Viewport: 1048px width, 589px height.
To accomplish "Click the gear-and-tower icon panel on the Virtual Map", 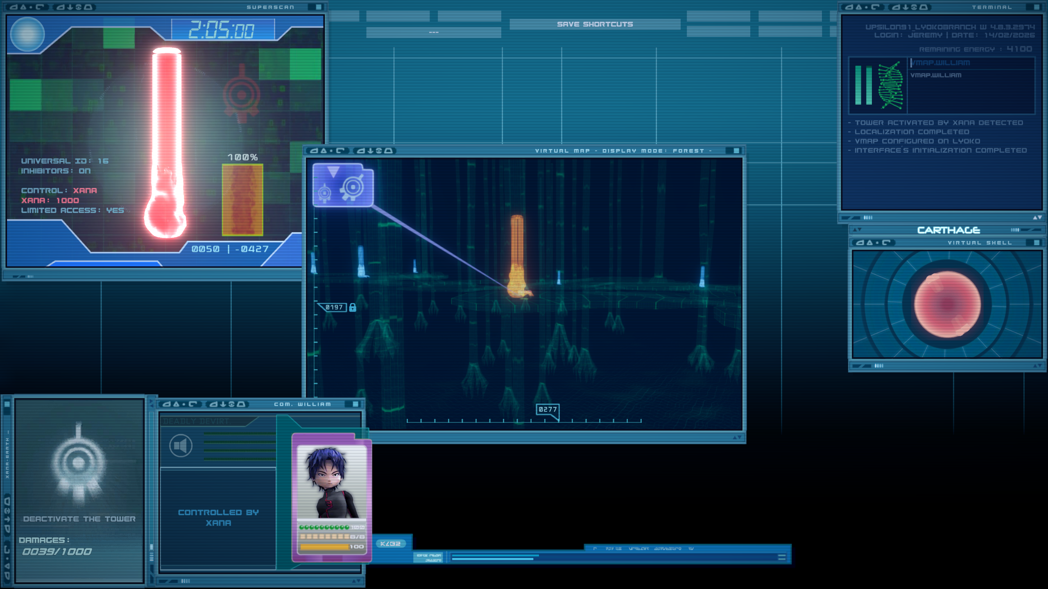I will (x=342, y=185).
